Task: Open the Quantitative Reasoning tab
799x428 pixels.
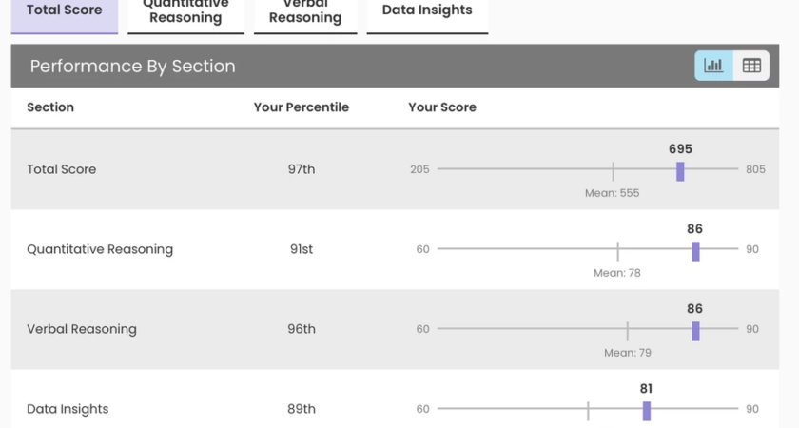Action: tap(185, 11)
